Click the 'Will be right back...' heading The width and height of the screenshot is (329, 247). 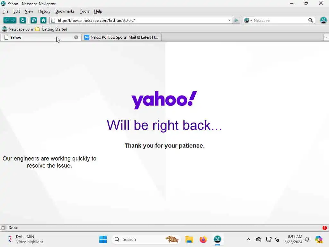coord(164,125)
